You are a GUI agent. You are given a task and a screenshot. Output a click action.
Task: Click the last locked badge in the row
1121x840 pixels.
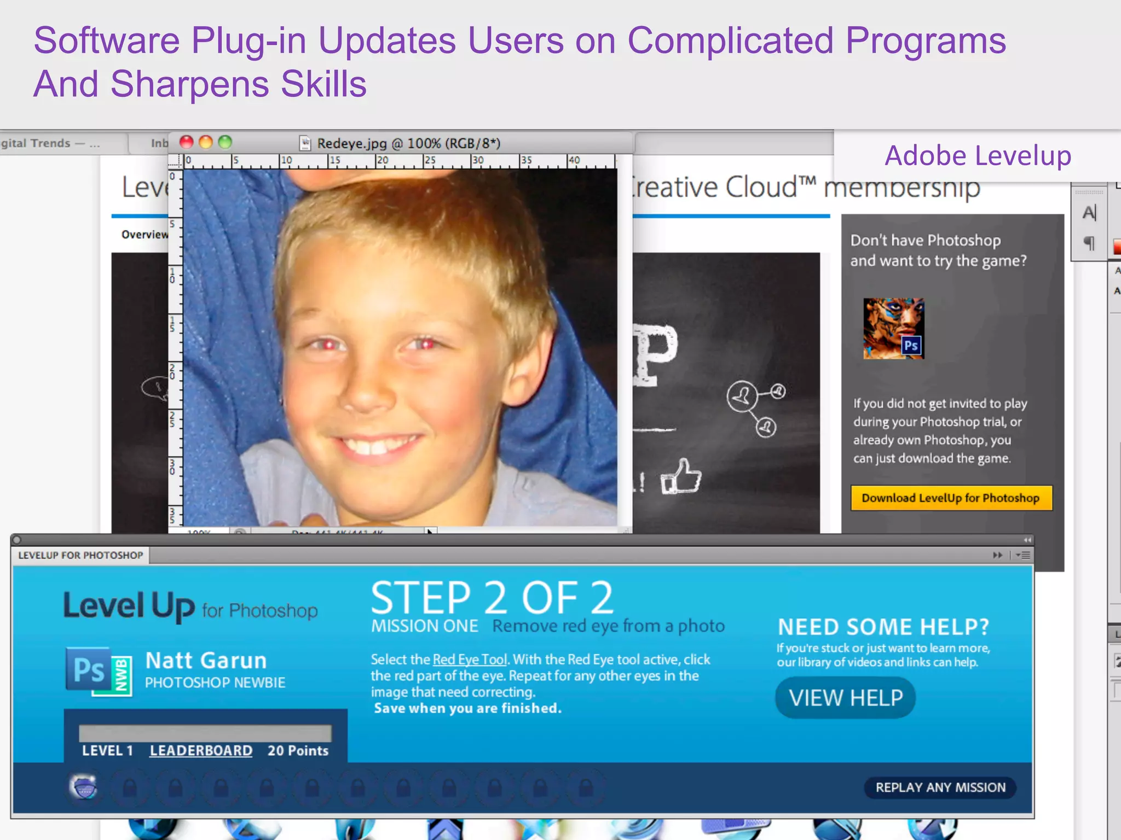point(586,787)
